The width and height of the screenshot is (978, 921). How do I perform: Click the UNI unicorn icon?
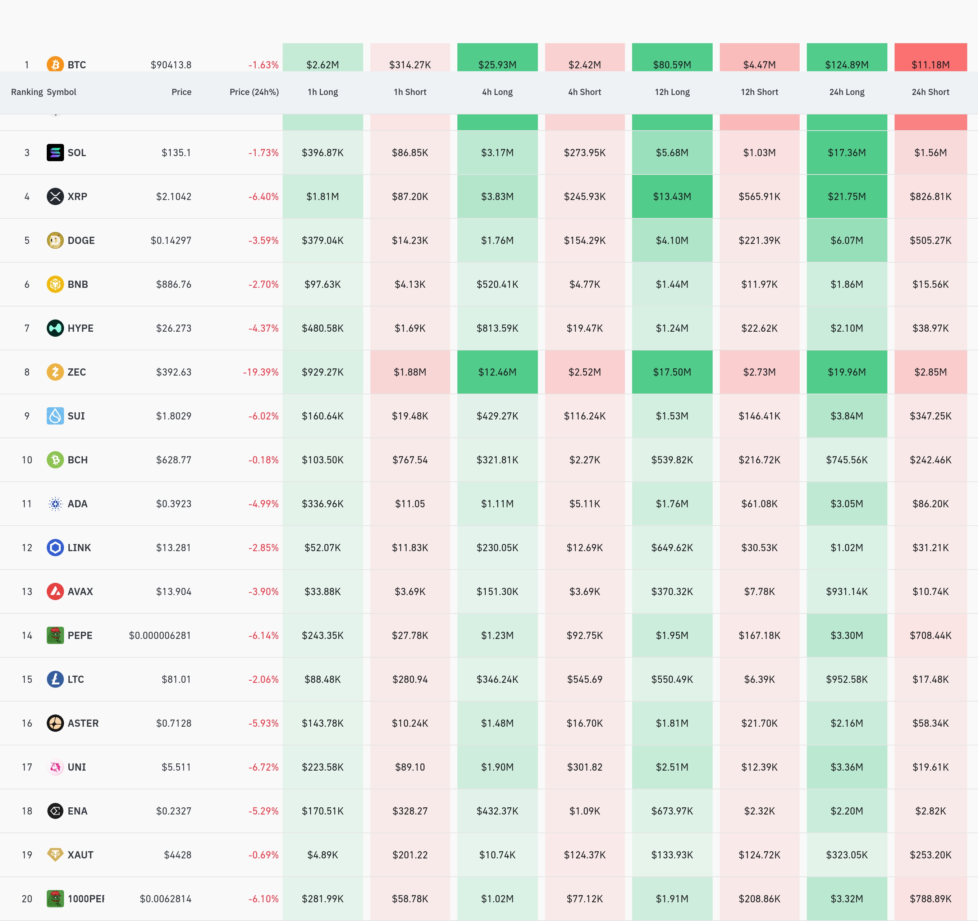55,767
